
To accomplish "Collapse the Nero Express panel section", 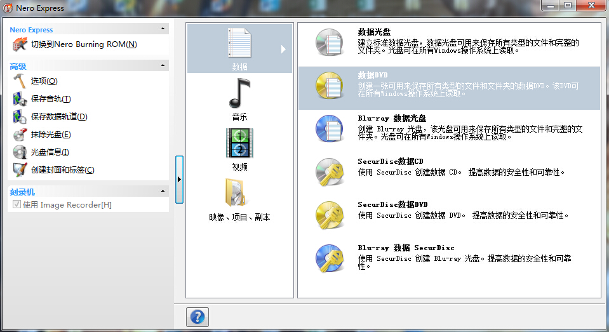I will (x=163, y=29).
